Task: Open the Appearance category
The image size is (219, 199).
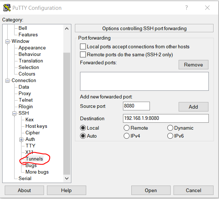Action: (x=32, y=48)
